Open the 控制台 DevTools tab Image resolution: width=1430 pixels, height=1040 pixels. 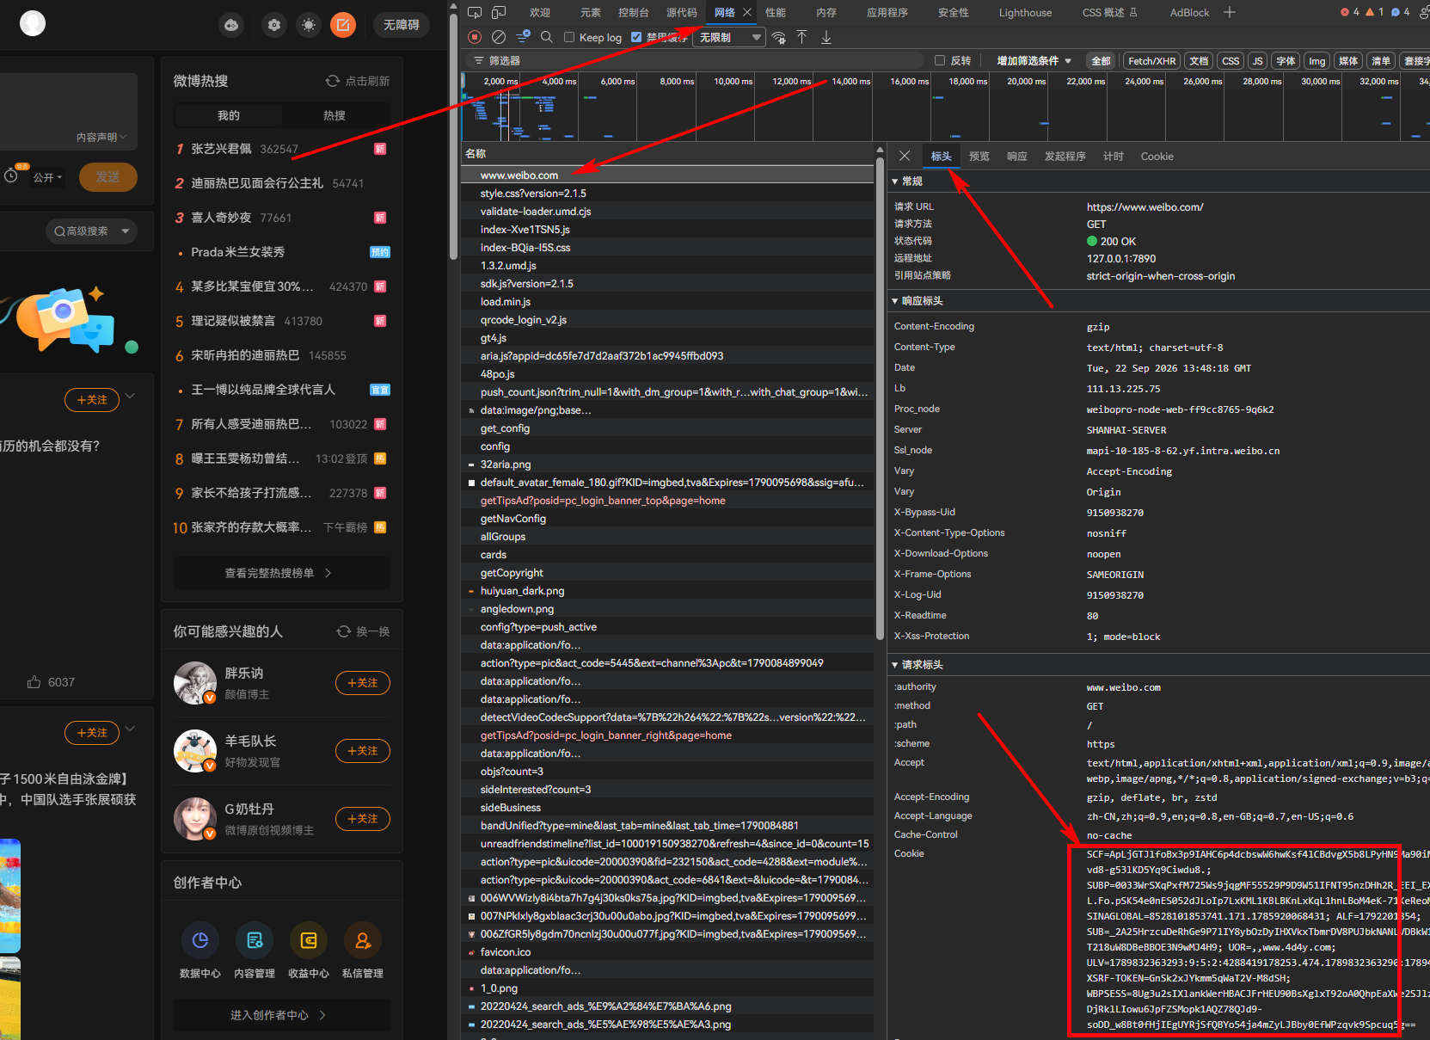pos(633,12)
